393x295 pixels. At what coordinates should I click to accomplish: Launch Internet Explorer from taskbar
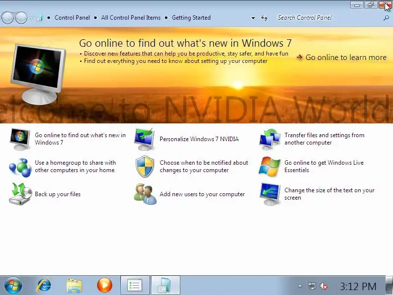coord(44,285)
